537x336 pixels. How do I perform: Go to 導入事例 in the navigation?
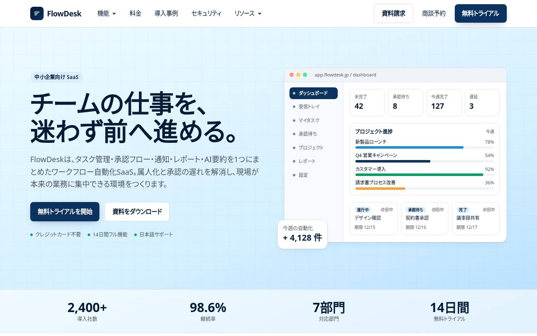[x=166, y=13]
